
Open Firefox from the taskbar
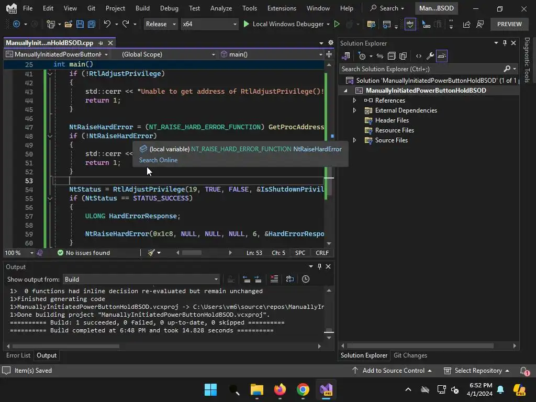pyautogui.click(x=280, y=389)
